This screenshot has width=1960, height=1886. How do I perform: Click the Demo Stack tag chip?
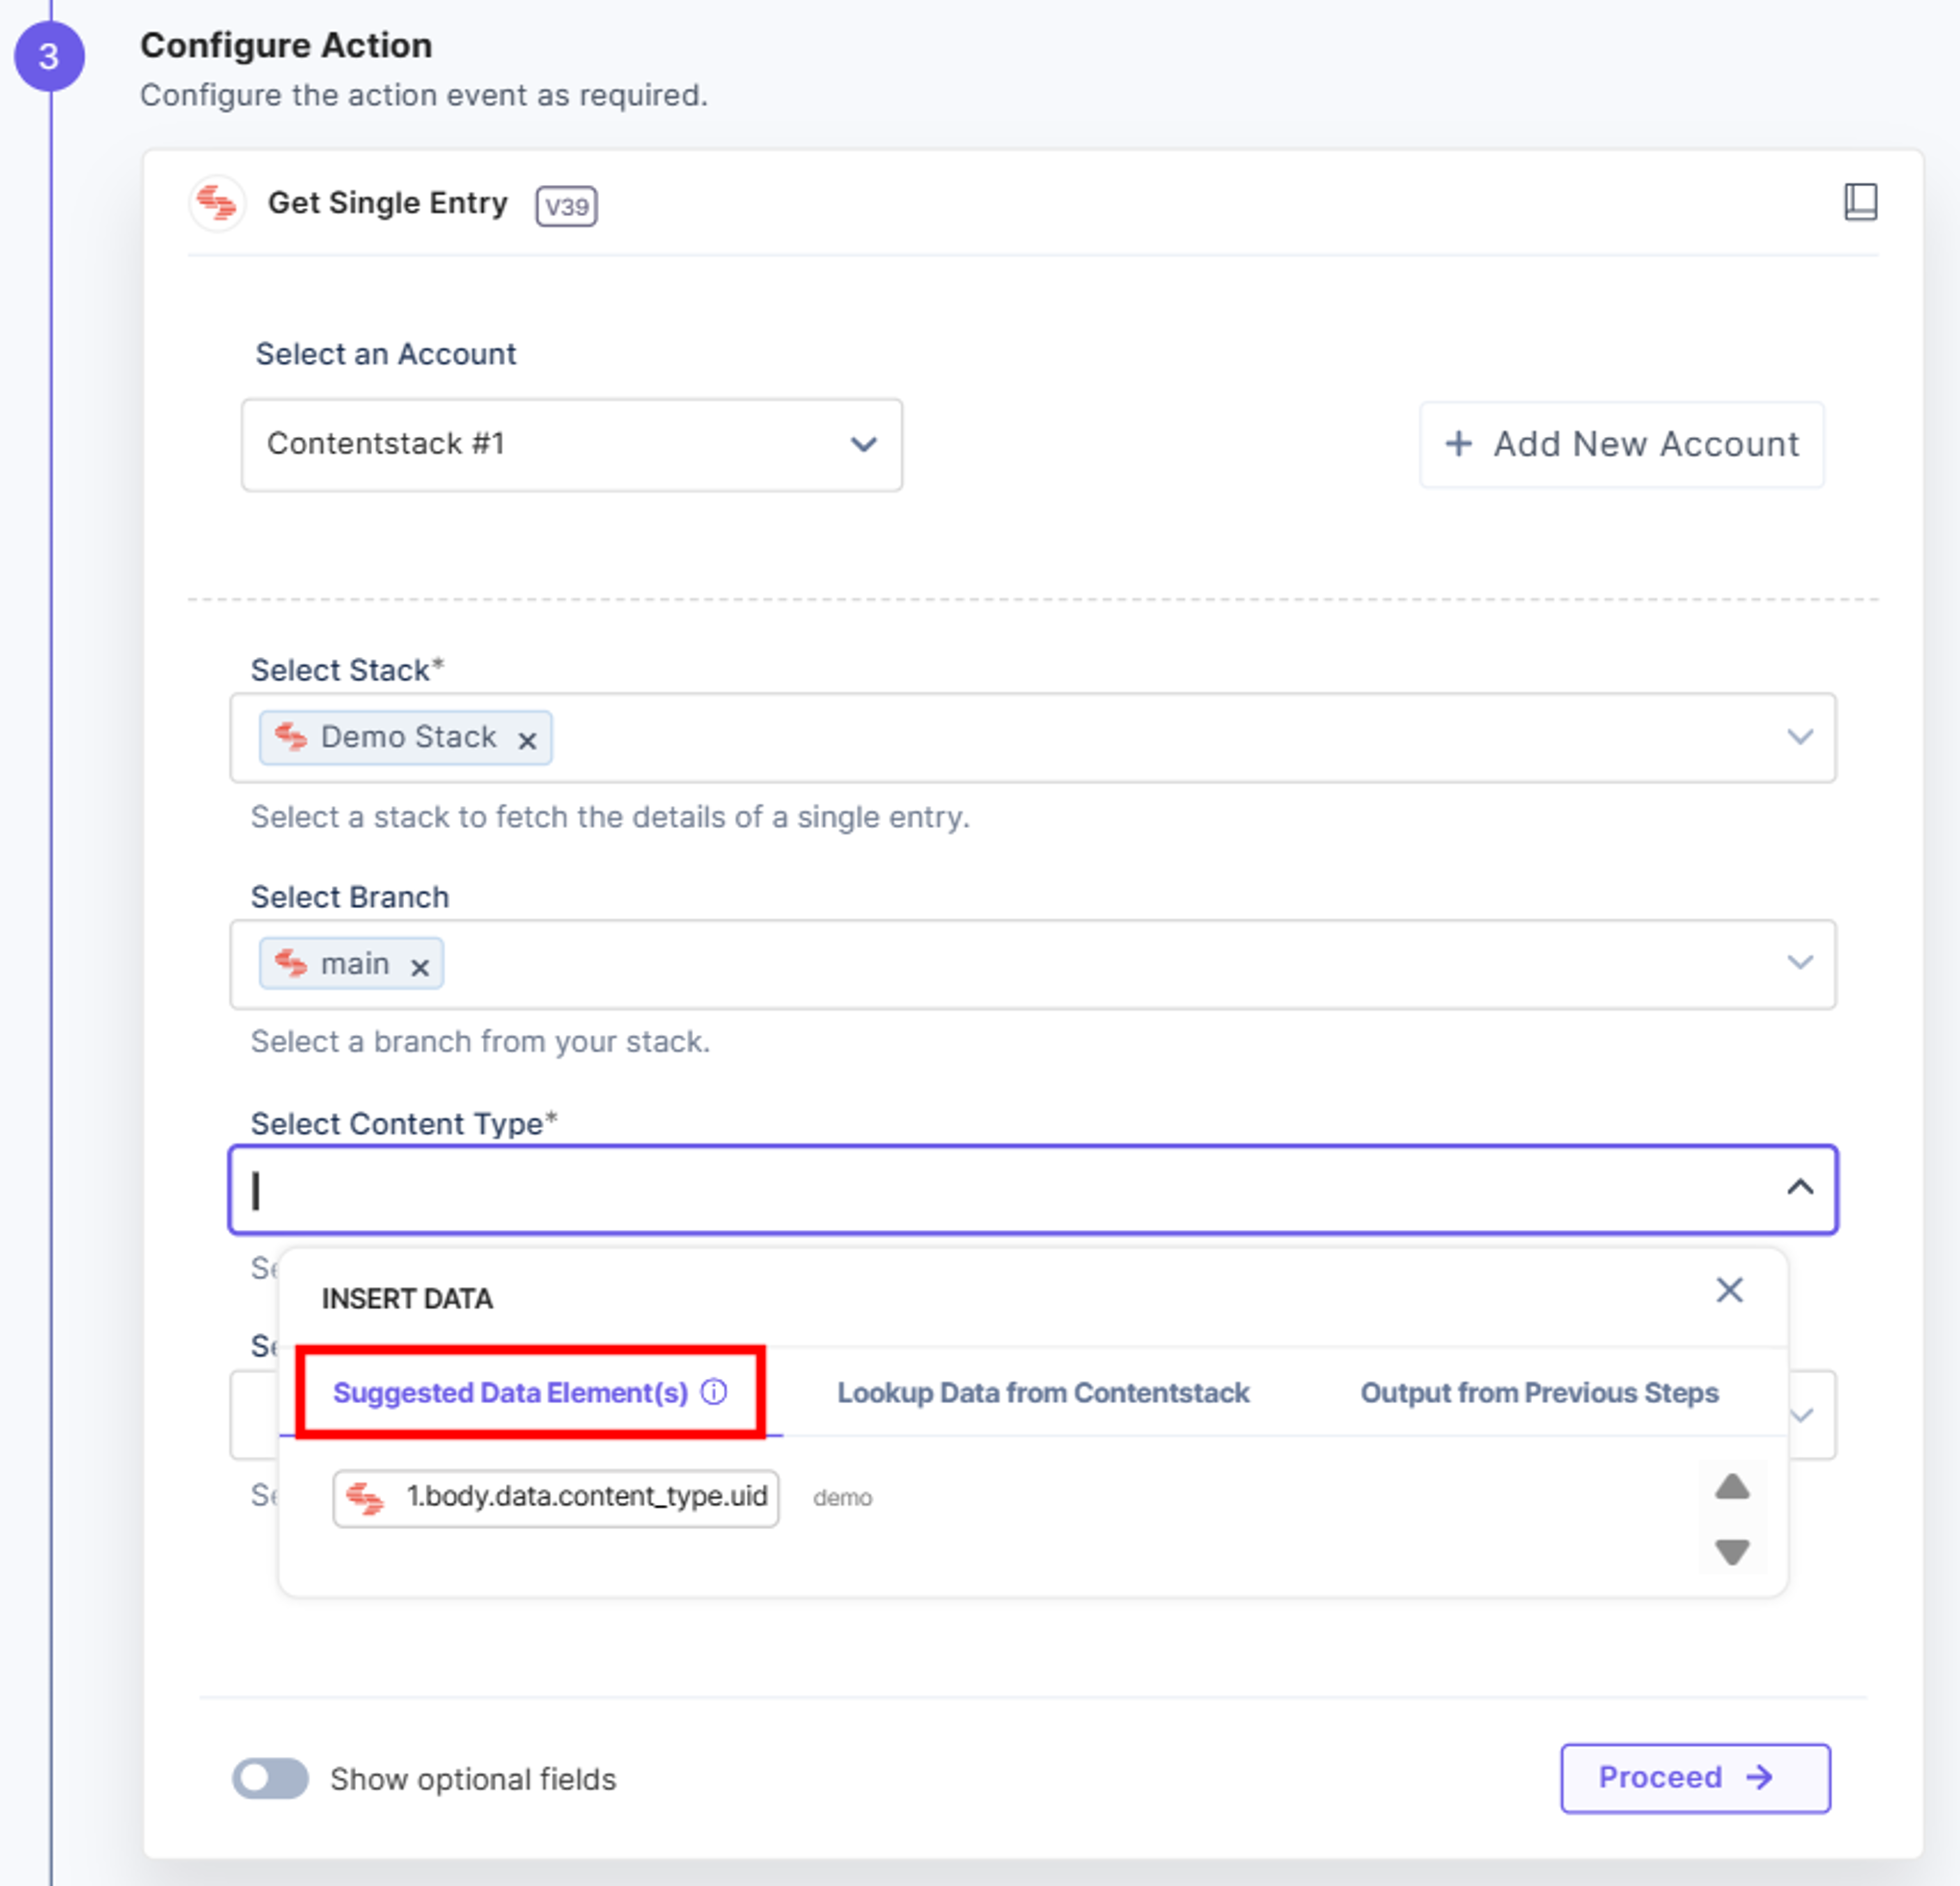point(405,737)
